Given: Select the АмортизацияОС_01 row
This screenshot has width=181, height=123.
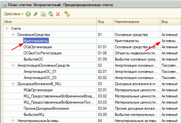Looking at the screenshot, I should tap(92, 72).
